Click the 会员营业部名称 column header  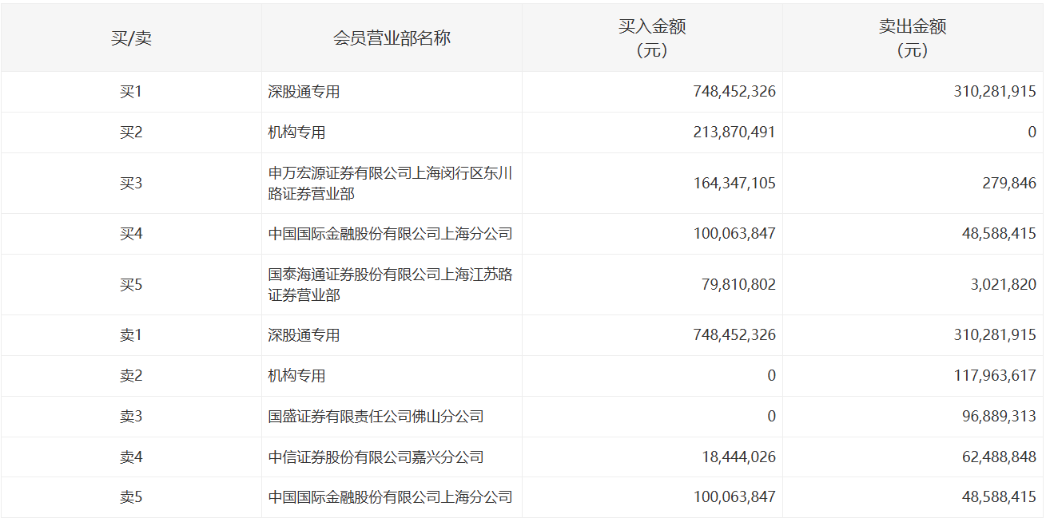click(x=392, y=38)
